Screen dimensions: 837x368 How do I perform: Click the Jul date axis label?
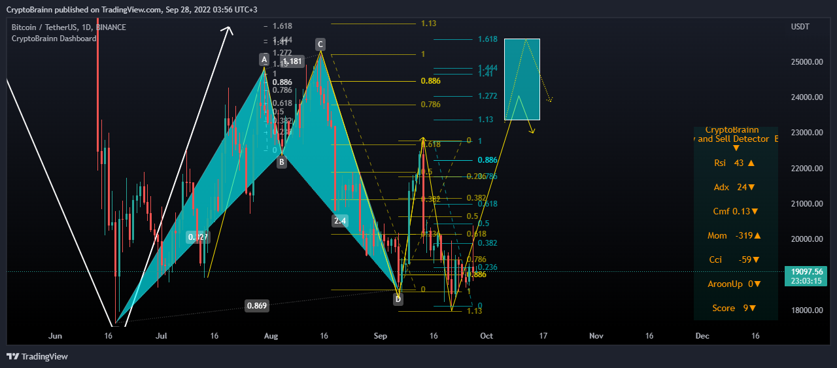pyautogui.click(x=161, y=336)
